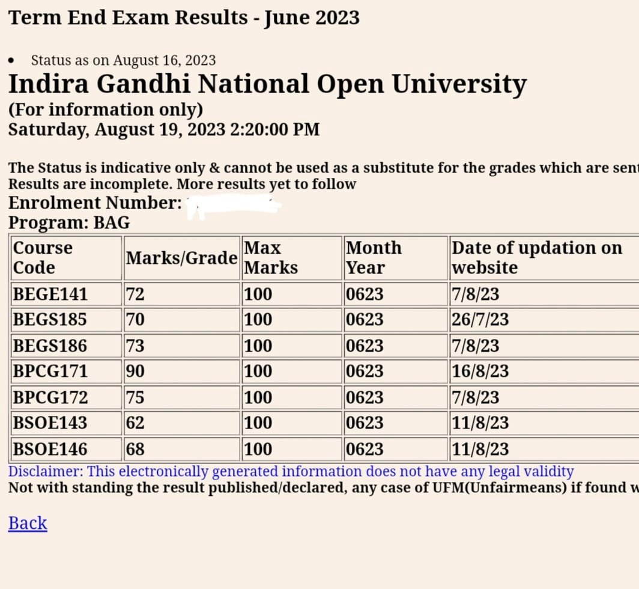
Task: Click update date 7/8/23 in BEGE141 row
Action: click(475, 294)
